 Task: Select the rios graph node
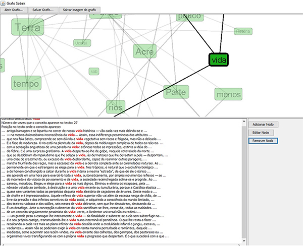tap(116, 107)
